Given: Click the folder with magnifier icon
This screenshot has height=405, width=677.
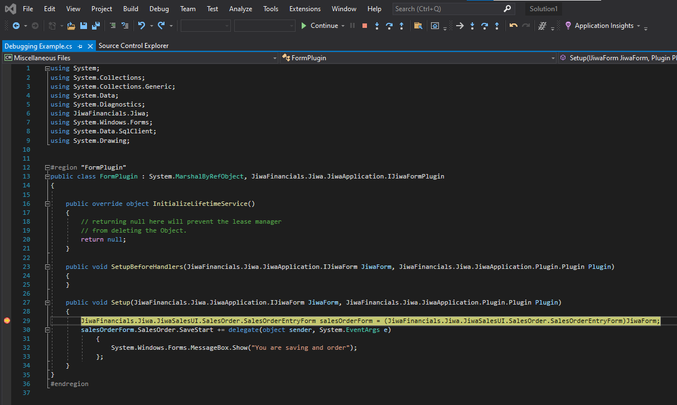Looking at the screenshot, I should coord(418,26).
